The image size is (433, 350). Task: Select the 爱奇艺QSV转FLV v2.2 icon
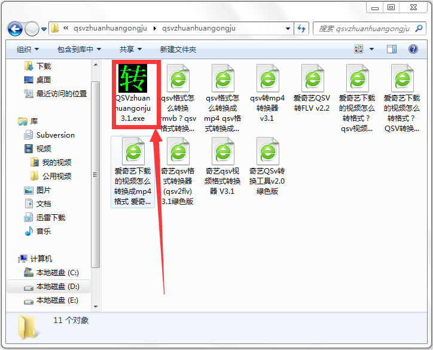click(x=312, y=78)
